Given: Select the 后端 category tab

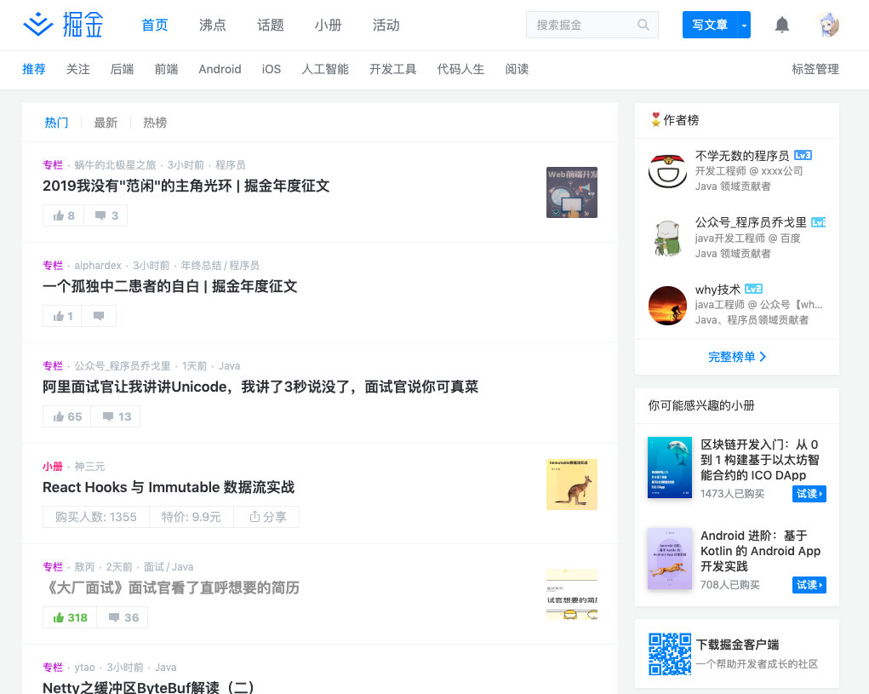Looking at the screenshot, I should tap(122, 69).
